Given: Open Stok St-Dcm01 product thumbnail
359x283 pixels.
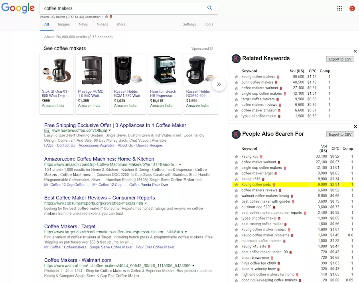Looking at the screenshot, I should (56, 70).
